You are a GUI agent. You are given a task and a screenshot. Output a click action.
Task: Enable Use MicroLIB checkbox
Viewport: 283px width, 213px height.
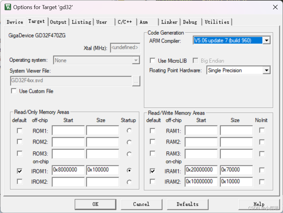pyautogui.click(x=153, y=60)
